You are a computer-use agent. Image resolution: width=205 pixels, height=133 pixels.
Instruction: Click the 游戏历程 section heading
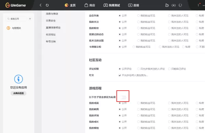click(95, 88)
